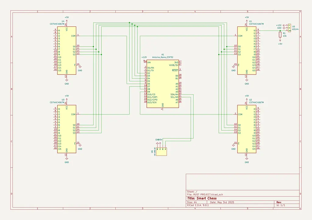Viewport: 312px width, 220px height.
Task: Click the +12V power symbol at Arduino VIN
Action: (144, 59)
